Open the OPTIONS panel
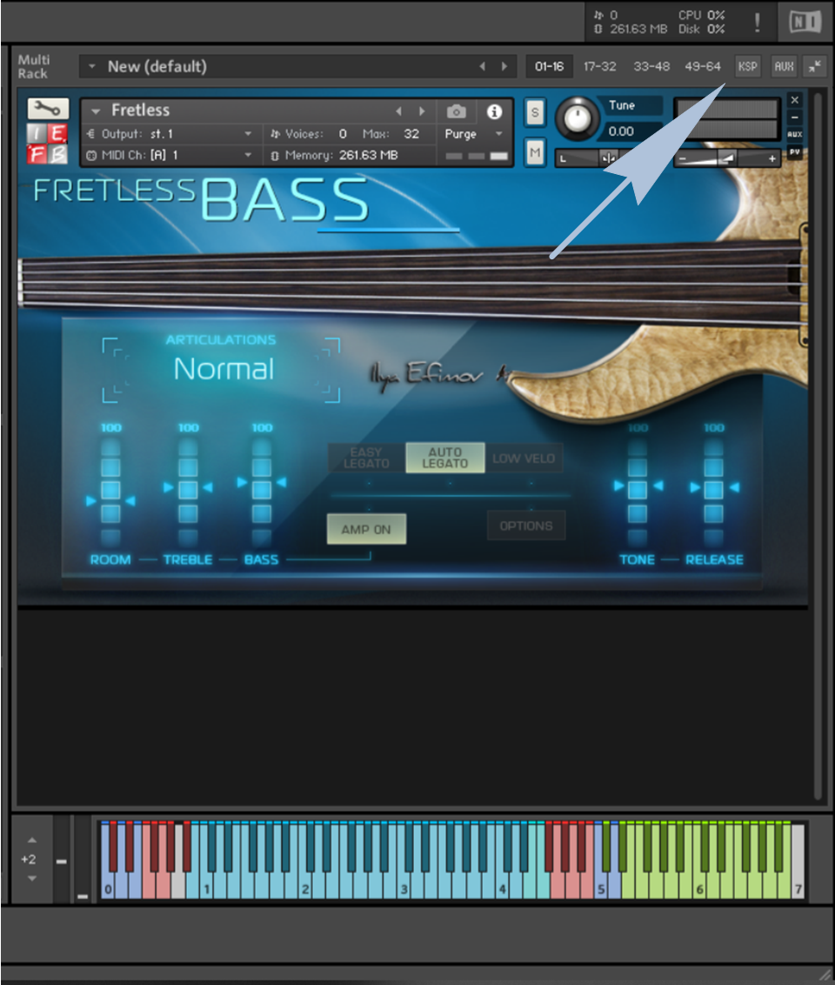The width and height of the screenshot is (835, 985). pyautogui.click(x=526, y=526)
